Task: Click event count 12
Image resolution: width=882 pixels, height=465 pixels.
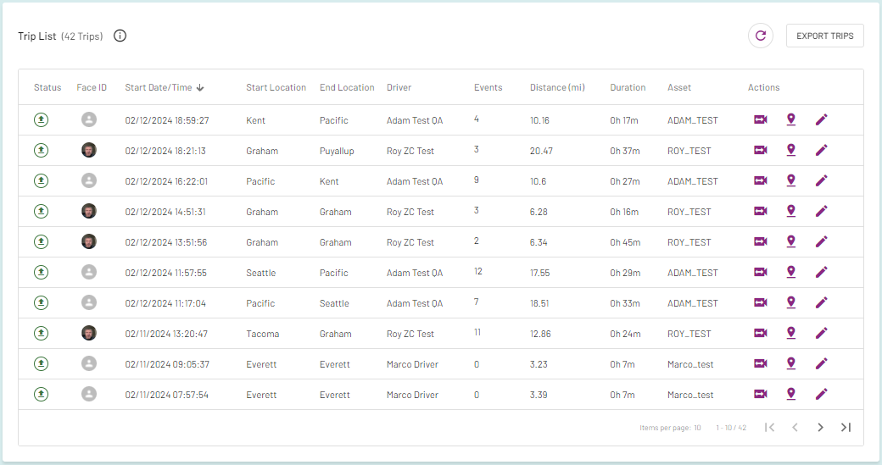Action: (x=478, y=271)
